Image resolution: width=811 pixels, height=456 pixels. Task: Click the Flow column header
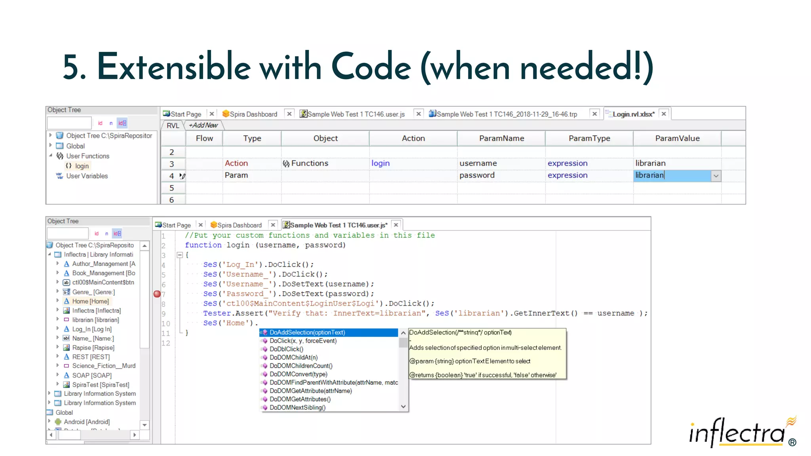click(204, 138)
